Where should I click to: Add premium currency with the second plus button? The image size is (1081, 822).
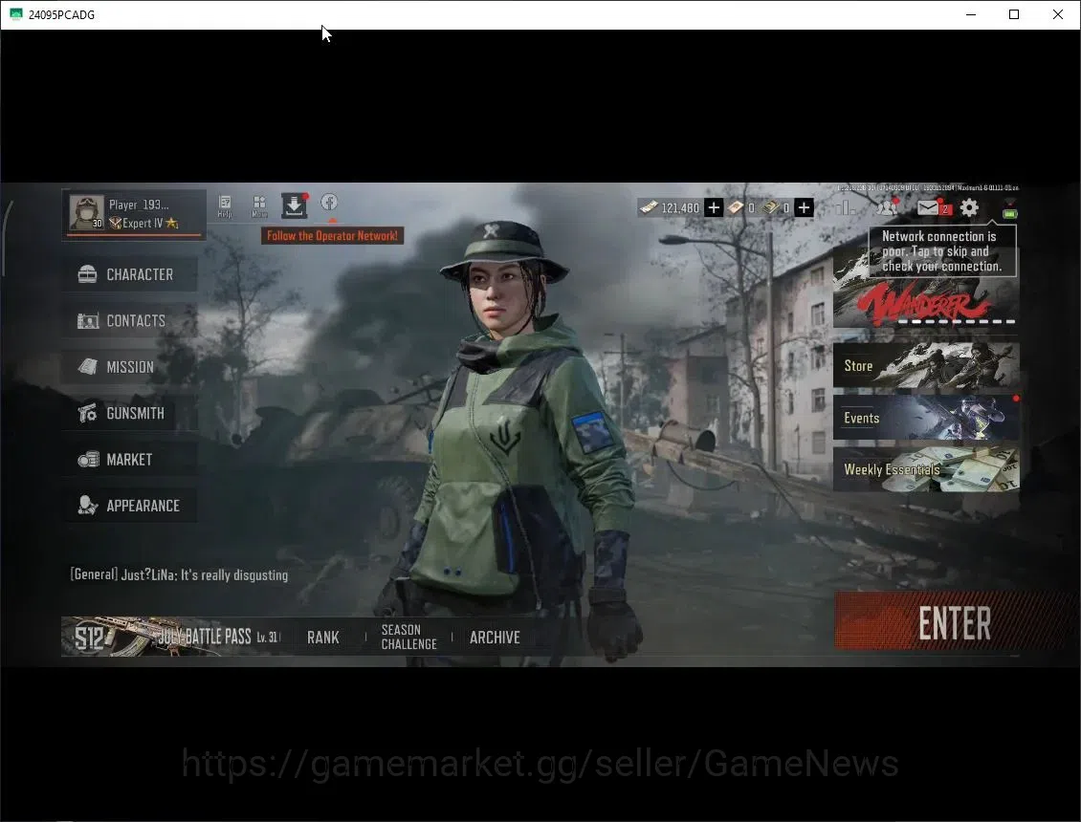(804, 207)
